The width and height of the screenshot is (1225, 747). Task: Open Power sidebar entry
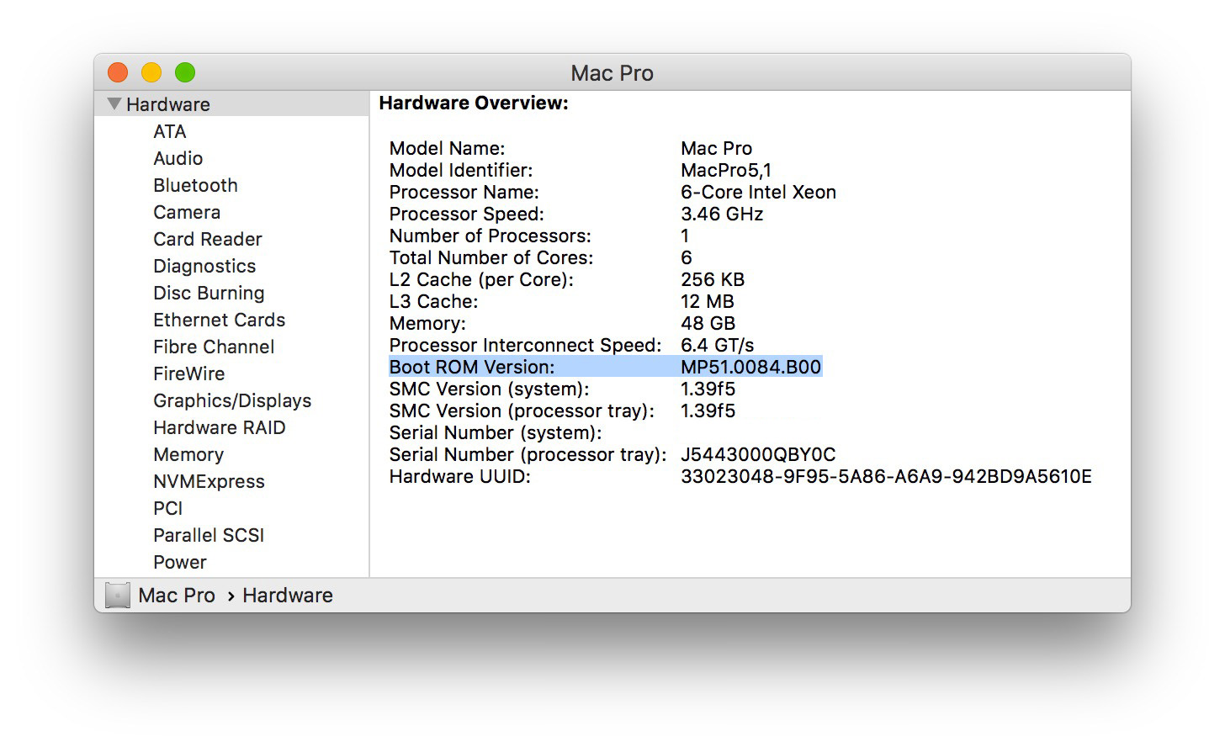pos(180,562)
